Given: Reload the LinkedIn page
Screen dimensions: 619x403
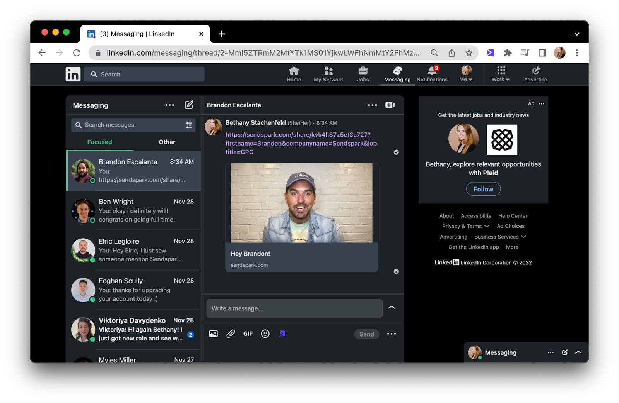Looking at the screenshot, I should coord(77,53).
